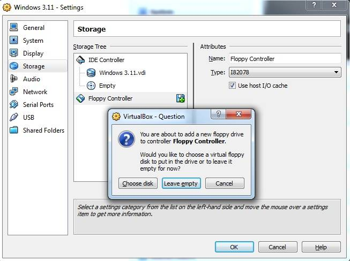Open the General settings category
Screen dimensions: 350x261
click(33, 28)
